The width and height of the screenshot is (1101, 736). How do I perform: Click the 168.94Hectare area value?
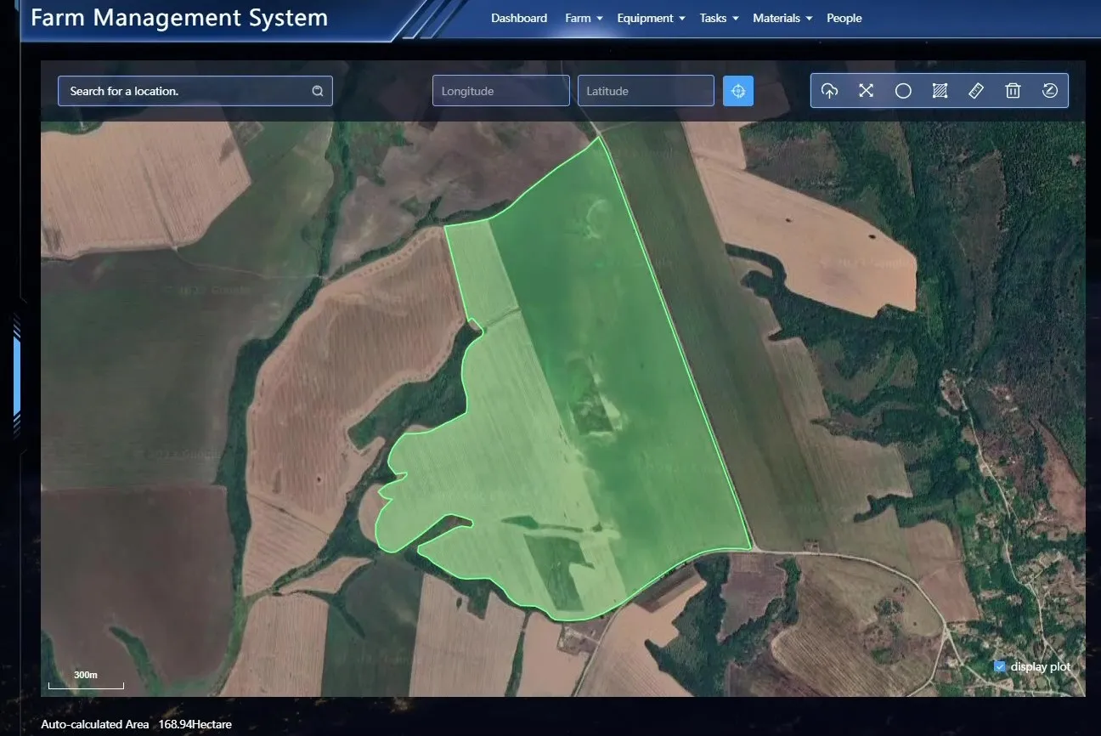(x=195, y=724)
